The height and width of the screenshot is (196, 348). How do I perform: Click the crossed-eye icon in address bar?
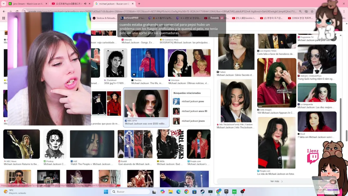point(306,11)
